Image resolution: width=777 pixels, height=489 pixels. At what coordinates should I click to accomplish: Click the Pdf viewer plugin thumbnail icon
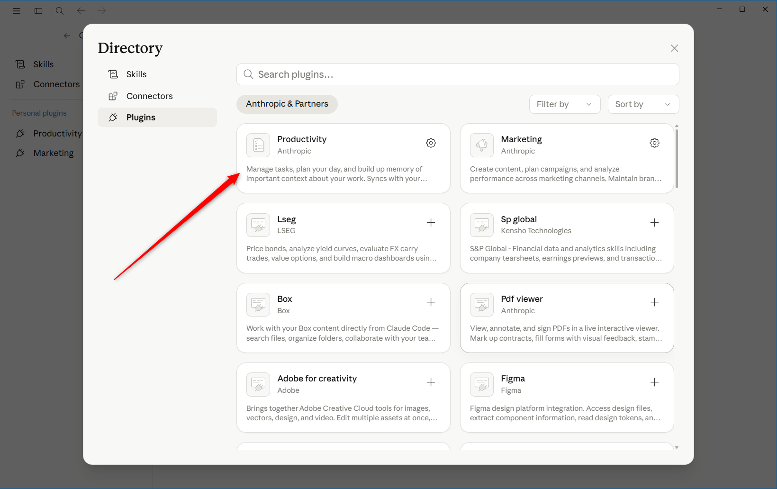[x=482, y=305]
